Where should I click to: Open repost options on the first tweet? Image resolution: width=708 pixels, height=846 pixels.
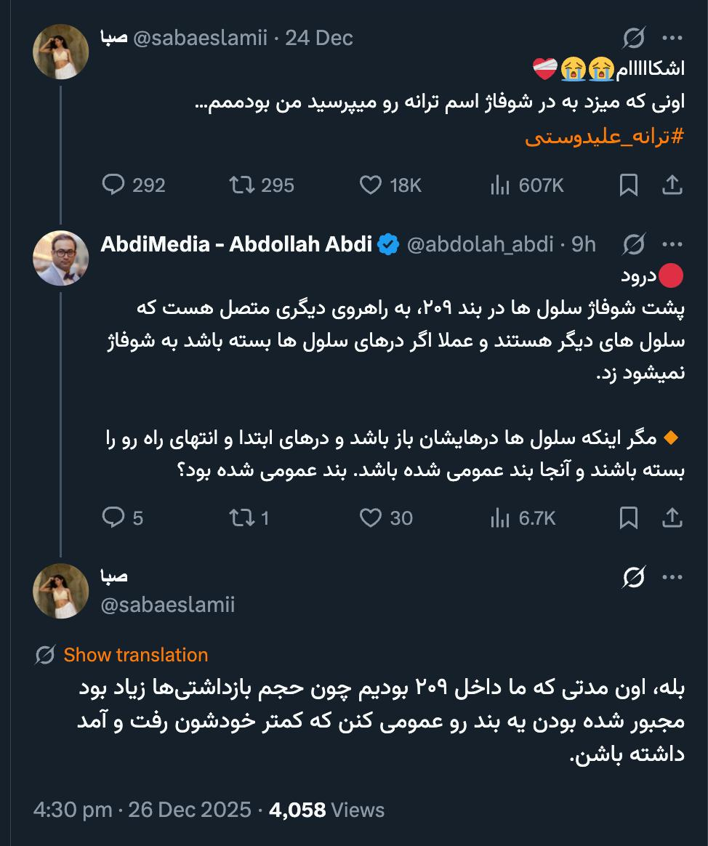coord(246,185)
